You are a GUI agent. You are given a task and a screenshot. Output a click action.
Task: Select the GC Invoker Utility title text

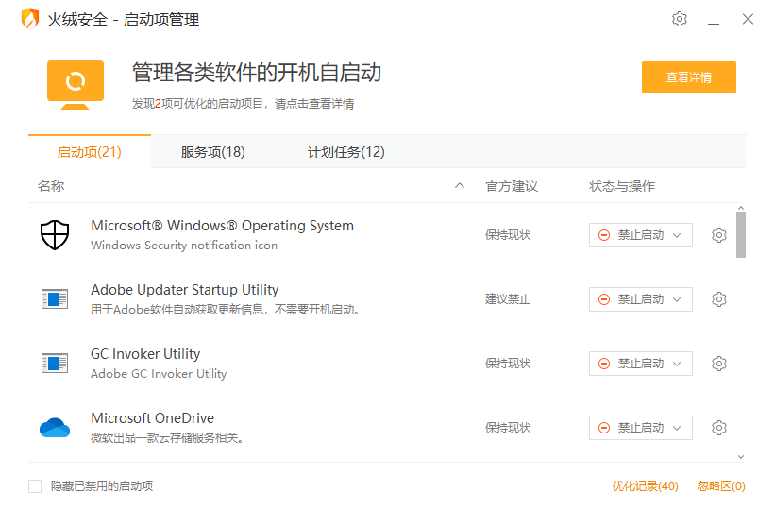coord(145,354)
